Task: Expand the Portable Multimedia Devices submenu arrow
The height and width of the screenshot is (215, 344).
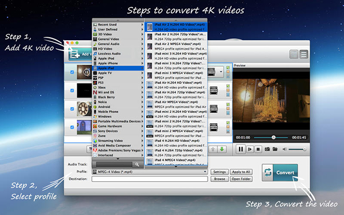Action: click(142, 122)
